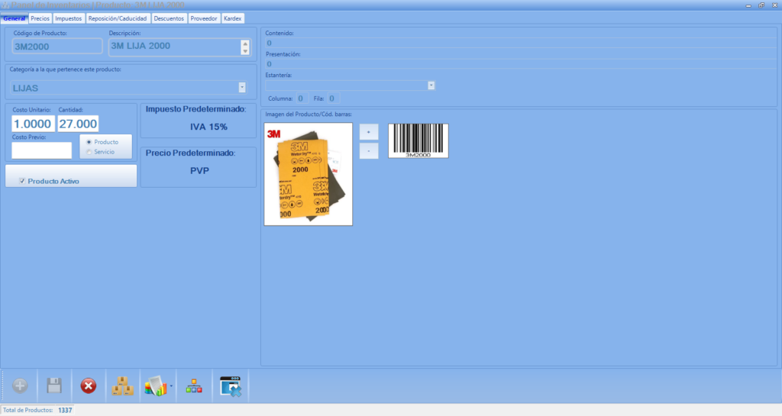Click the Columna value field
The image size is (782, 416).
point(301,98)
